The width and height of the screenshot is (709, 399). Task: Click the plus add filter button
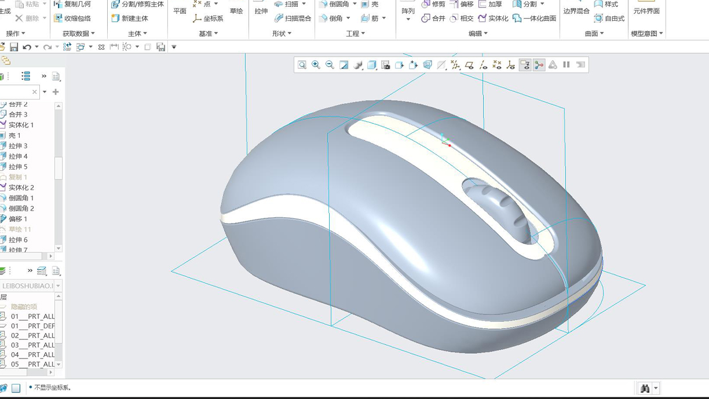tap(56, 92)
